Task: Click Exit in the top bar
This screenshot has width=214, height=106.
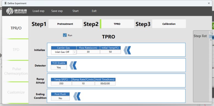Action: point(94,11)
